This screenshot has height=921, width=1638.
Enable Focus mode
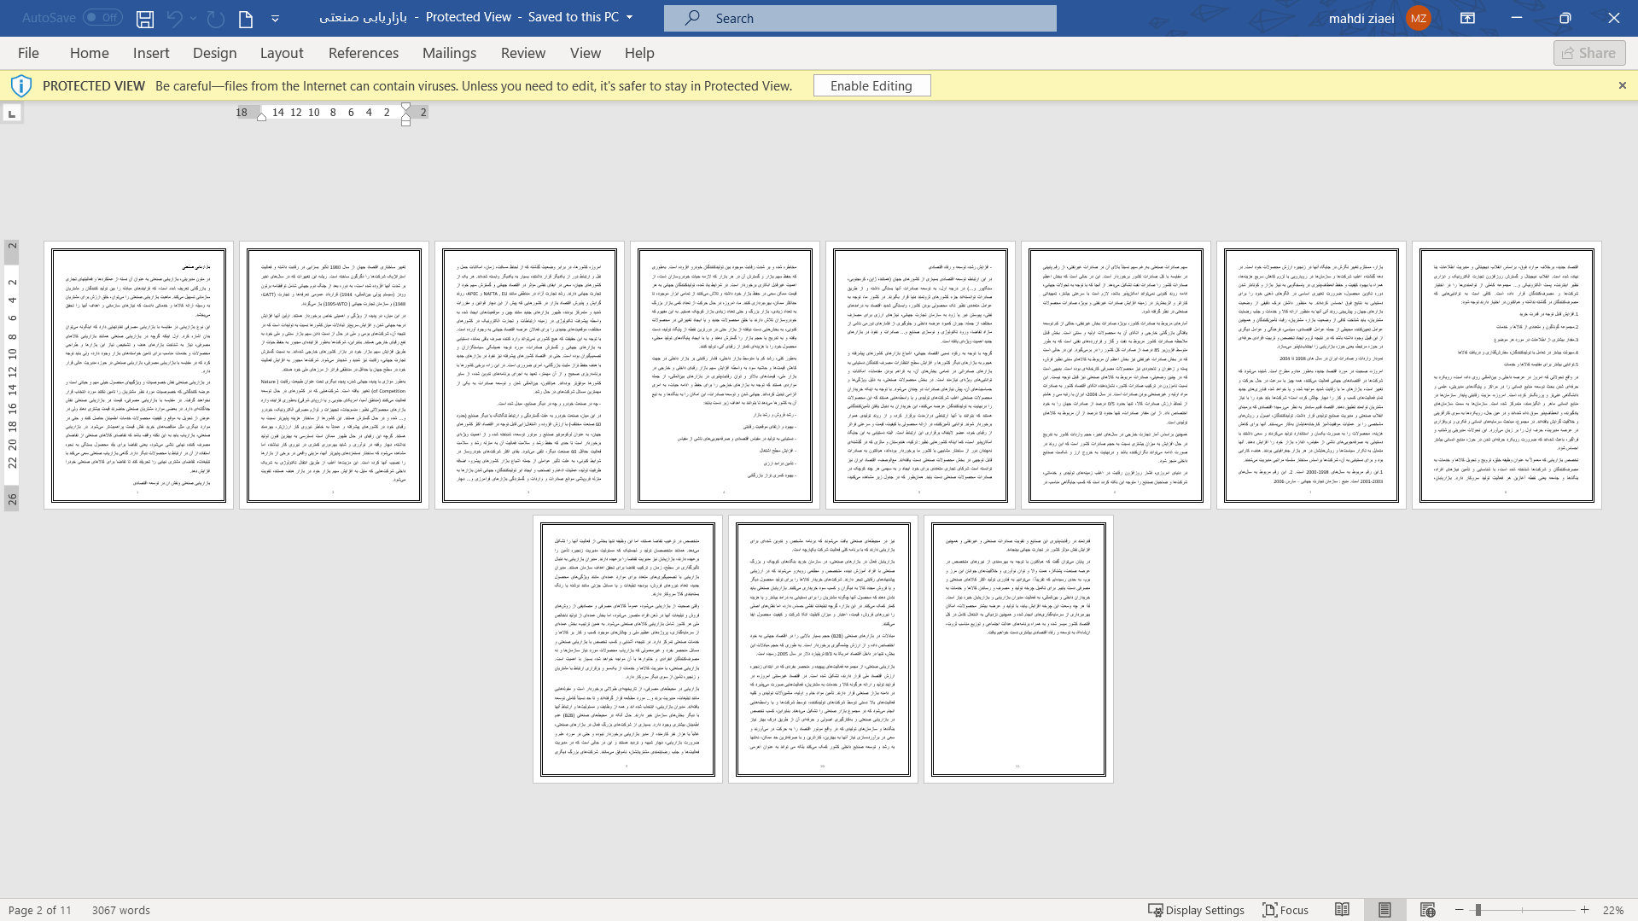1285,910
